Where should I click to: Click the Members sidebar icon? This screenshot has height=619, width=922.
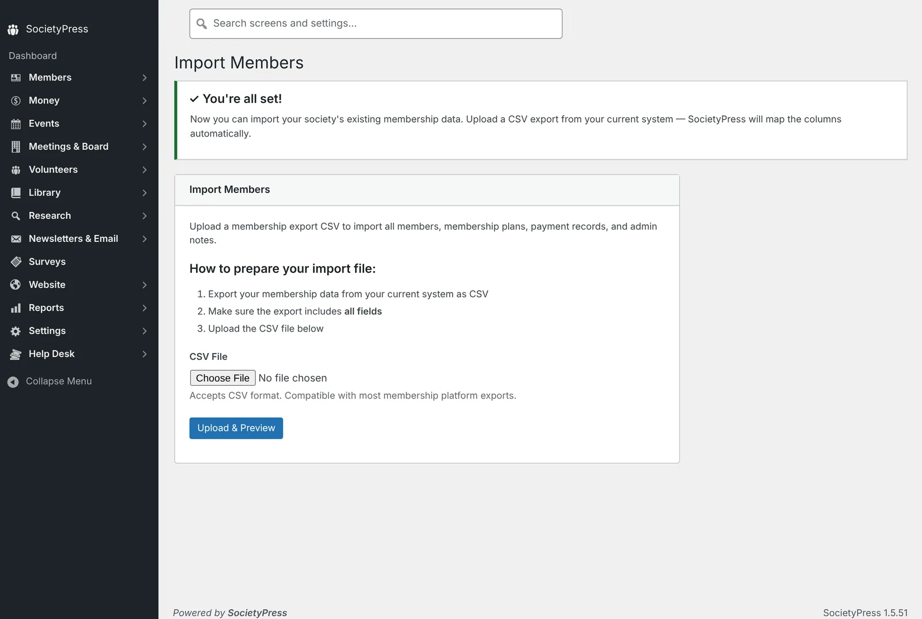tap(16, 78)
